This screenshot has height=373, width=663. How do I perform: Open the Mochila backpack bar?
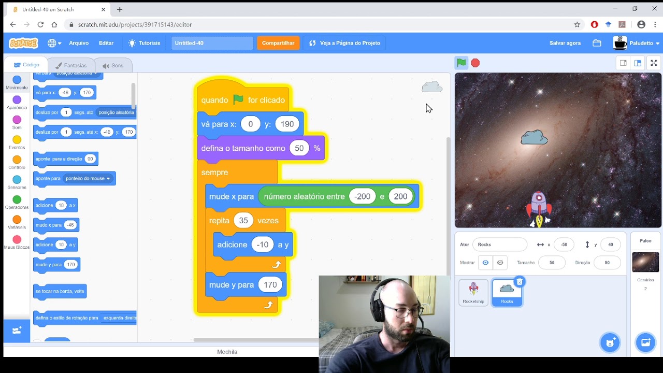[x=227, y=352]
